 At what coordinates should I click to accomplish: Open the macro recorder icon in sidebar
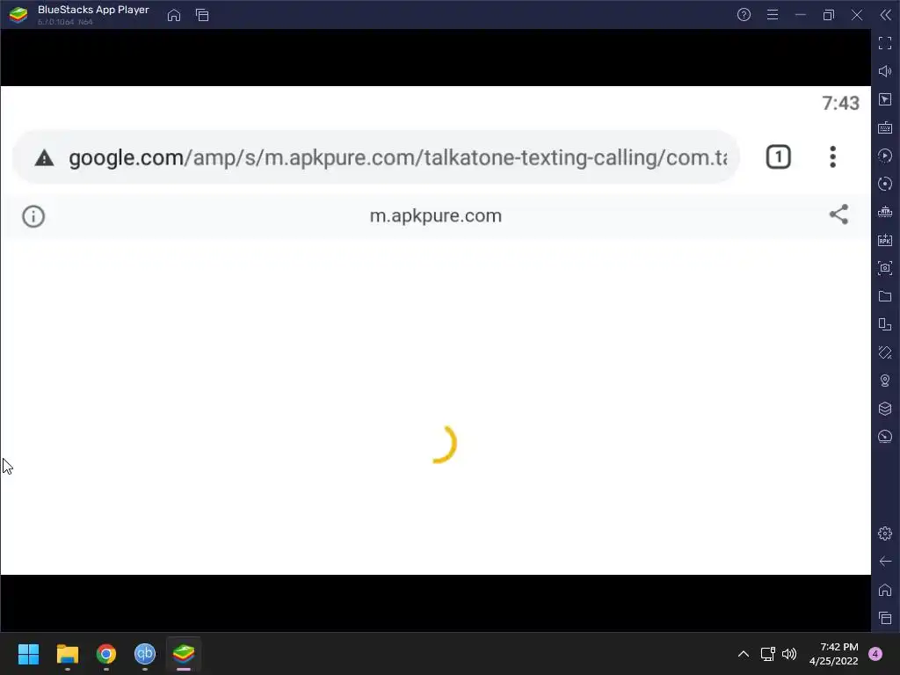click(x=885, y=212)
